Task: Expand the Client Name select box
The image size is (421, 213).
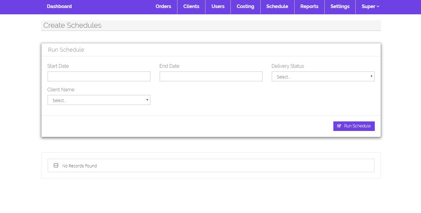Action: tap(99, 100)
